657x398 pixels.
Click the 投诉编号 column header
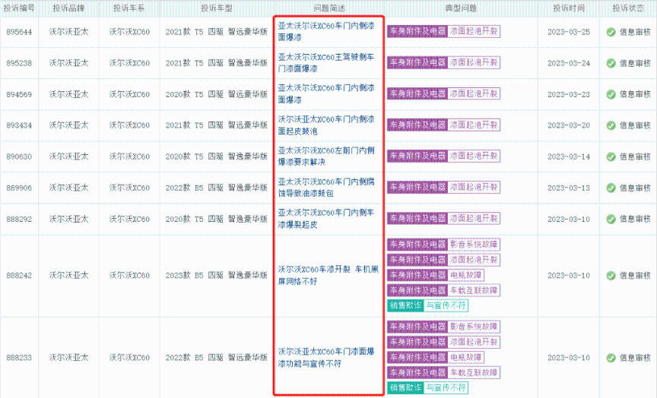click(x=19, y=8)
